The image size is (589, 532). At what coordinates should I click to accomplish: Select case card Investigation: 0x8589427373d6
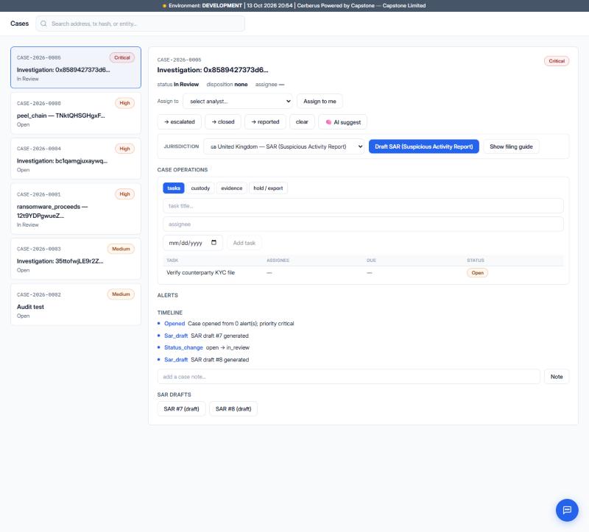76,68
